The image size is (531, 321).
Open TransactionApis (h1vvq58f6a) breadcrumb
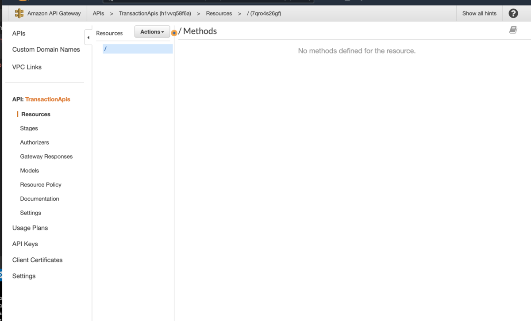coord(155,13)
